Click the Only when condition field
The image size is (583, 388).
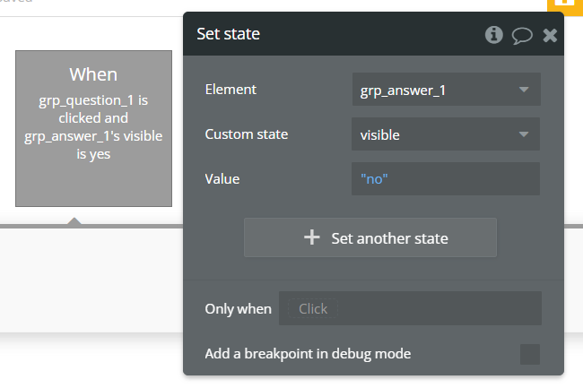pos(410,308)
